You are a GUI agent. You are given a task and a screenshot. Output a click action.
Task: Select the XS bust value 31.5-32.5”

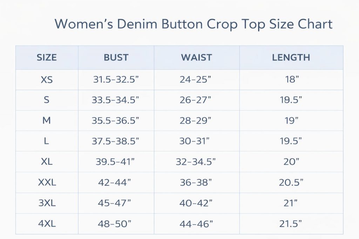click(x=116, y=80)
